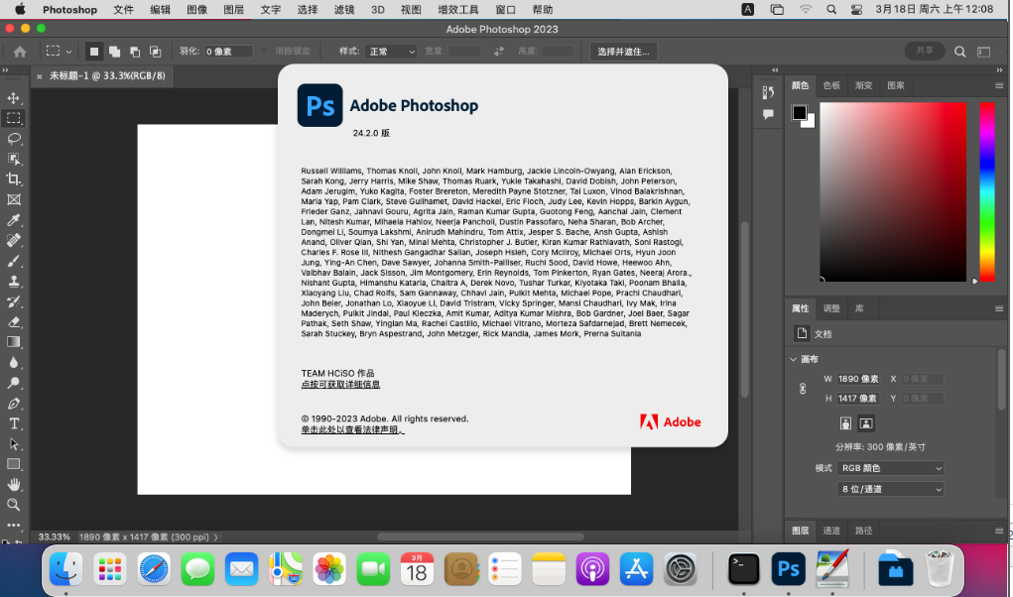Choose New Selection mode
Image resolution: width=1013 pixels, height=597 pixels.
coord(94,52)
